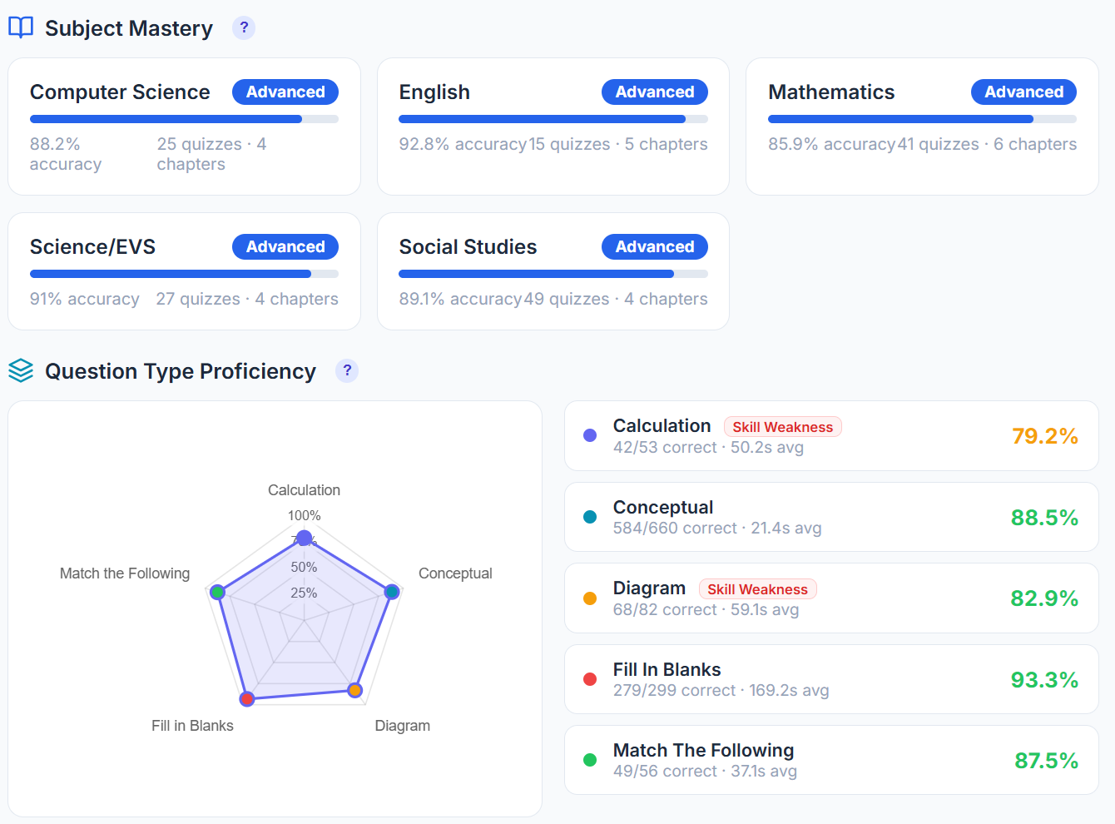The width and height of the screenshot is (1115, 824).
Task: Click the Calculation vertex on the radar chart
Action: pos(304,538)
